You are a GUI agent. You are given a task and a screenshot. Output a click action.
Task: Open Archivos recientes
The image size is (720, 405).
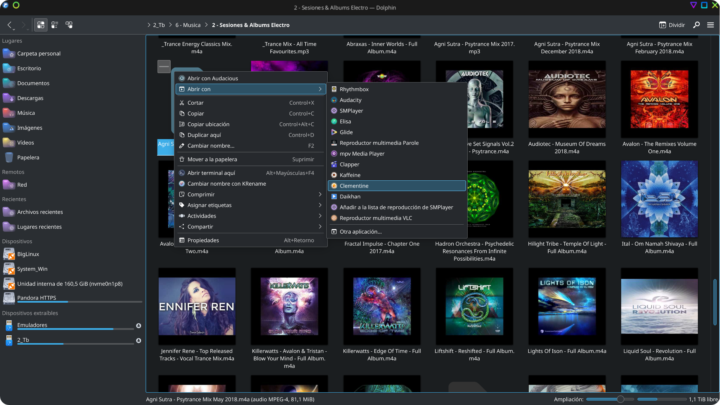coord(72,212)
